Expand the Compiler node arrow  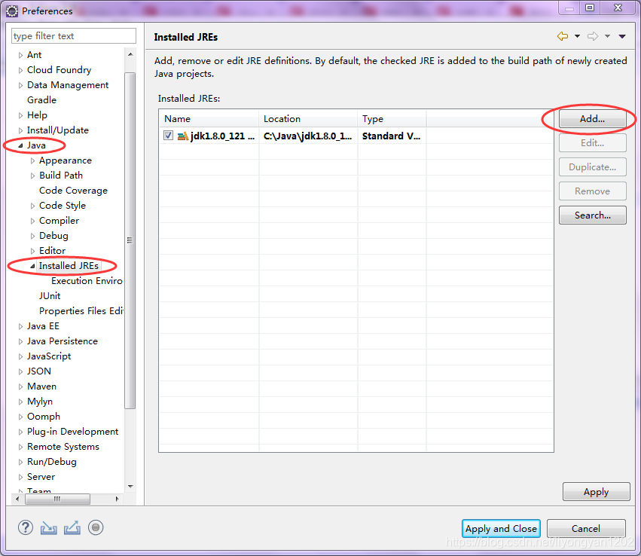(32, 221)
